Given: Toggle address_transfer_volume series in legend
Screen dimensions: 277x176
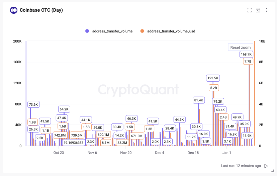Looking at the screenshot, I should pyautogui.click(x=112, y=31).
